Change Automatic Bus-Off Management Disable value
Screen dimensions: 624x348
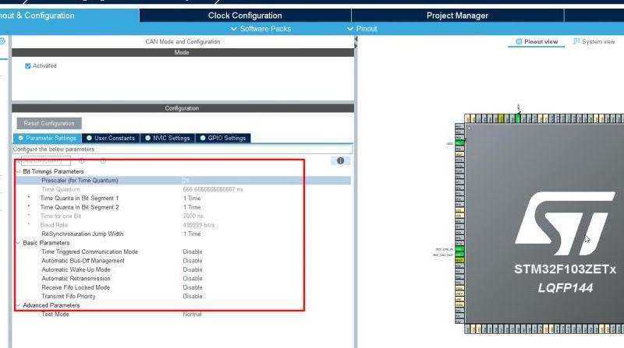193,261
